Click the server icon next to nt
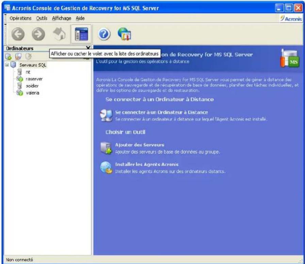 coord(19,72)
